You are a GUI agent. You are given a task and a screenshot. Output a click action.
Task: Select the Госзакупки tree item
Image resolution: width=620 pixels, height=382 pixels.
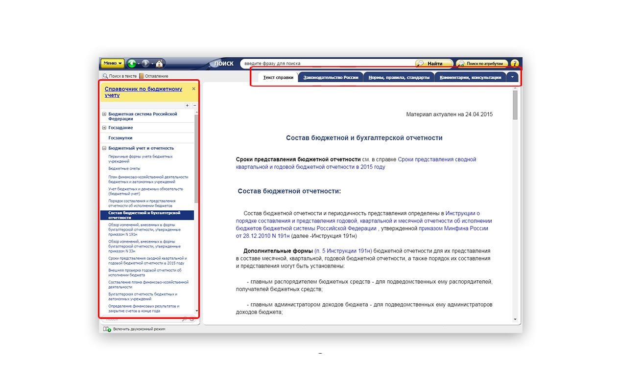pyautogui.click(x=120, y=138)
